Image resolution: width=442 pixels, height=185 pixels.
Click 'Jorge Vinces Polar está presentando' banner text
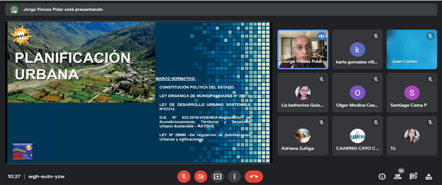(63, 9)
